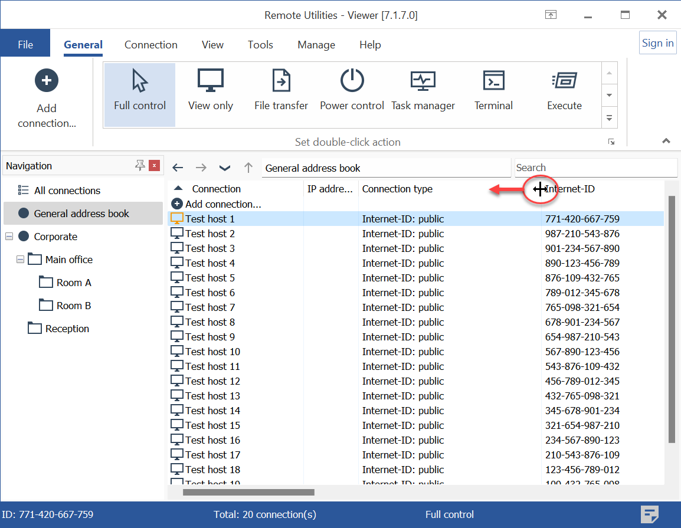Choose the File transfer icon
This screenshot has height=528, width=681.
pyautogui.click(x=281, y=81)
